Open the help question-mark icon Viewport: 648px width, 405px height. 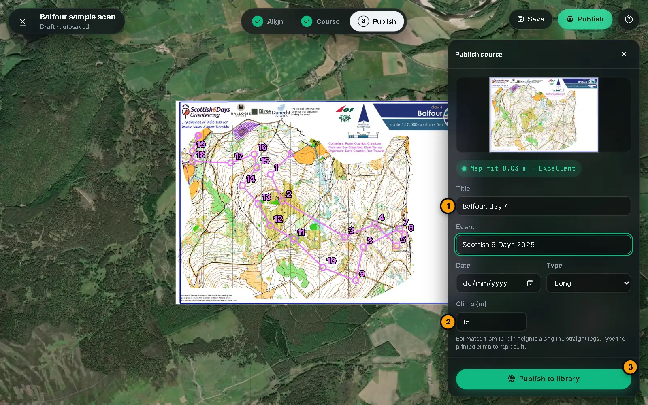[629, 19]
